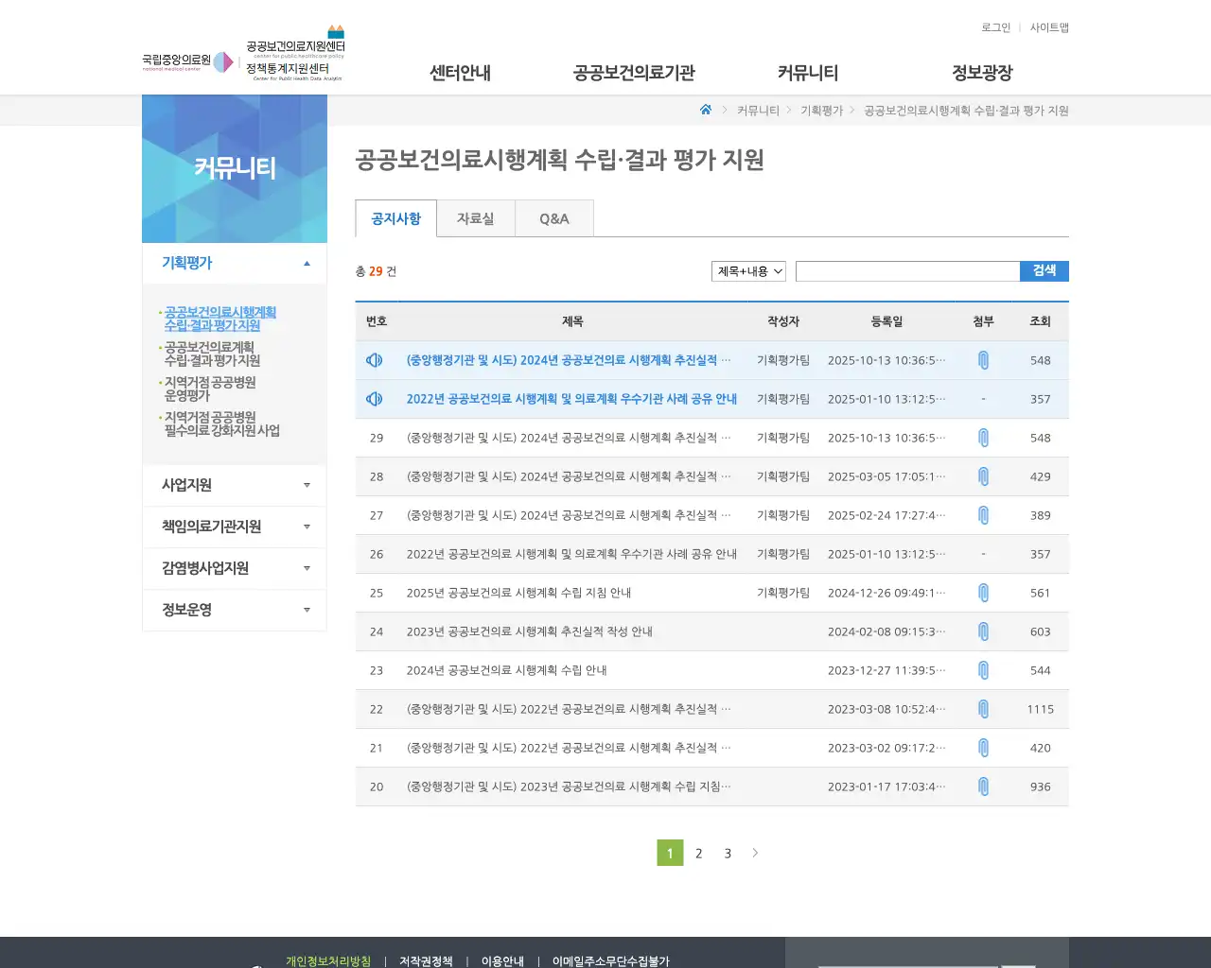Viewport: 1211px width, 968px height.
Task: Click the 개인정보처리방침 footer link
Action: click(325, 959)
